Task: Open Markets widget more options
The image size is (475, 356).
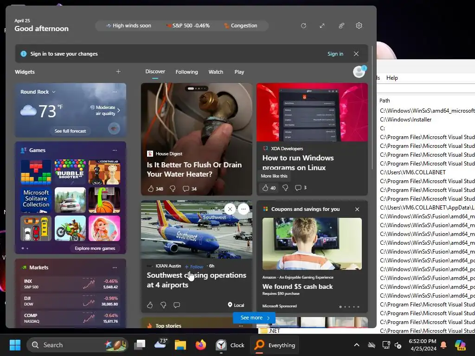Action: click(115, 267)
